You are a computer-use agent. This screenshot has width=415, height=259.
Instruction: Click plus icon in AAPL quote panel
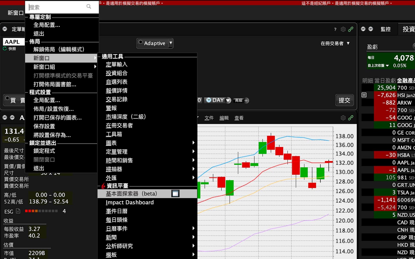pyautogui.click(x=12, y=117)
